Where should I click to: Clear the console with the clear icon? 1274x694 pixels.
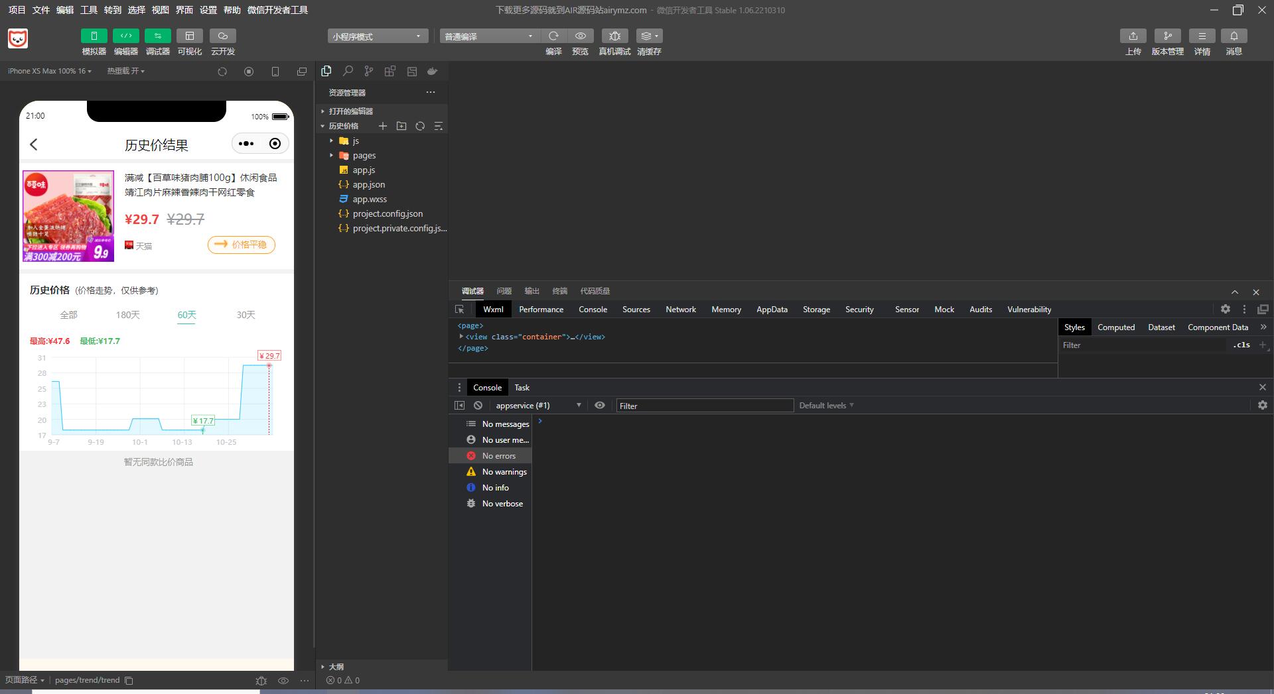[478, 406]
